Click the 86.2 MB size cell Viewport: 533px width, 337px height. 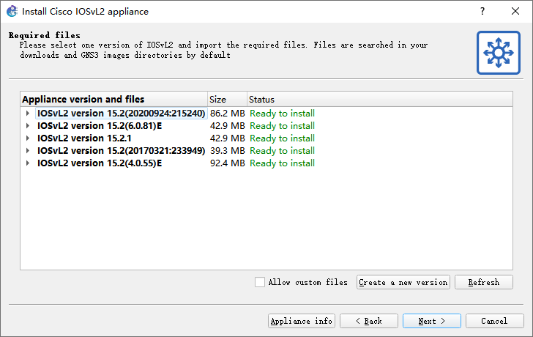click(228, 114)
